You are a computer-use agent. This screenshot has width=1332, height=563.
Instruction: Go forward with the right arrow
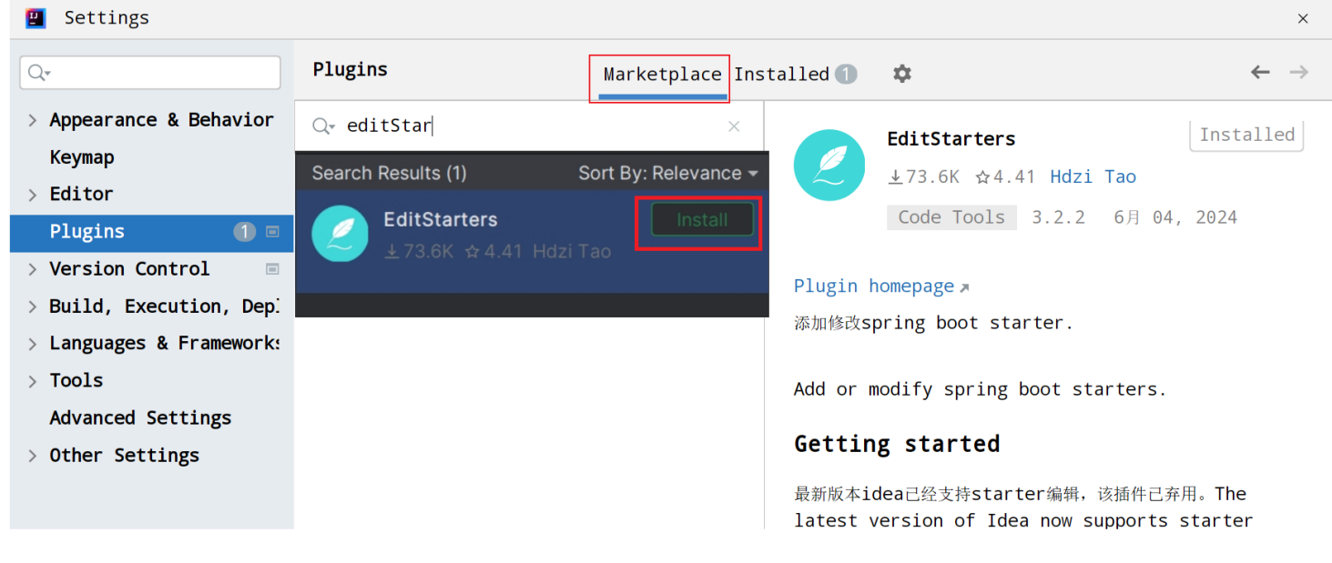(1299, 72)
